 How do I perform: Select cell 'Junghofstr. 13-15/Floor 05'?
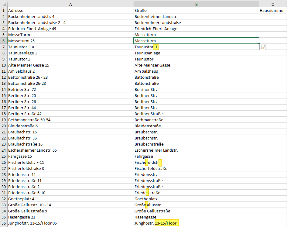tap(70, 223)
